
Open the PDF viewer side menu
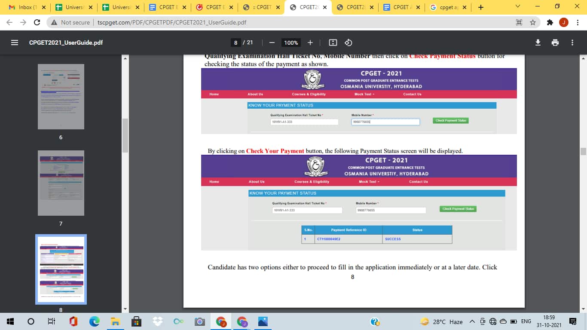[14, 43]
